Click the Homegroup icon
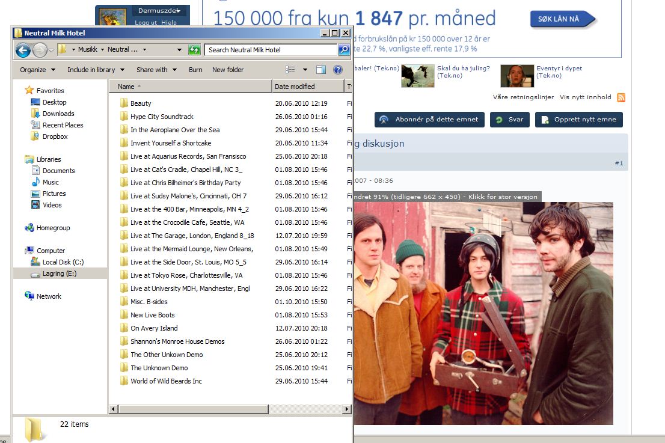 29,228
